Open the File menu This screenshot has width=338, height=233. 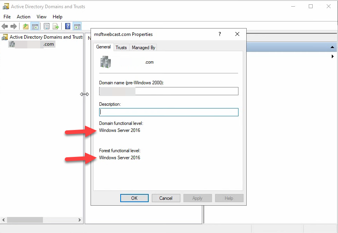coord(7,17)
